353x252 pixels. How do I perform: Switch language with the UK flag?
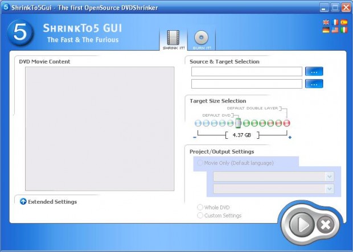pos(326,22)
